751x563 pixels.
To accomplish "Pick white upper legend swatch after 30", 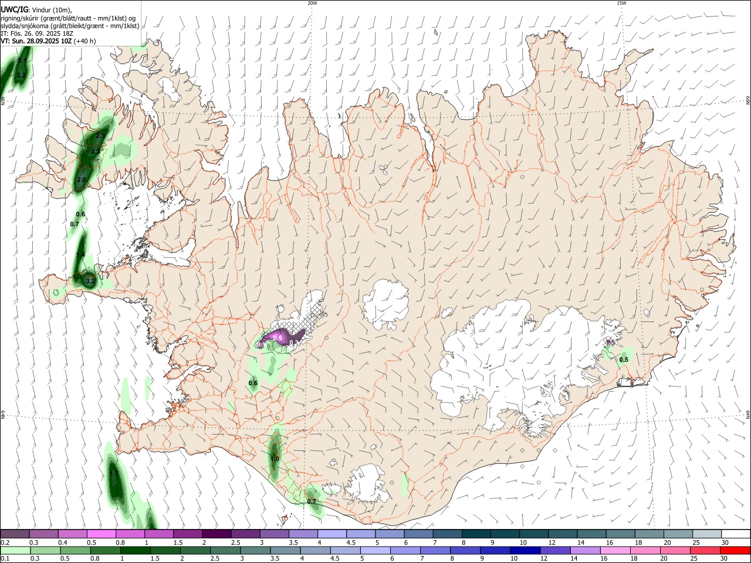I will tap(736, 534).
